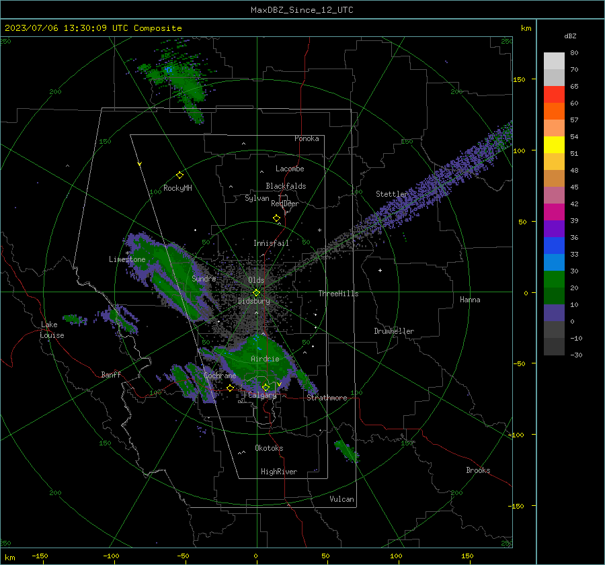
Task: Click the white asterisk marker above Limestone
Action: (127, 253)
